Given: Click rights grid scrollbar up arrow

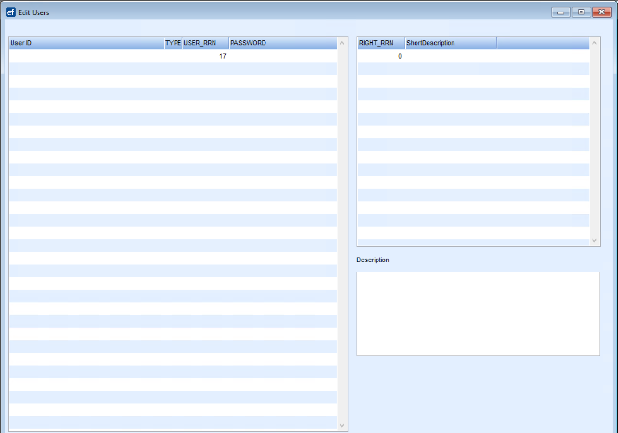Looking at the screenshot, I should pyautogui.click(x=594, y=43).
